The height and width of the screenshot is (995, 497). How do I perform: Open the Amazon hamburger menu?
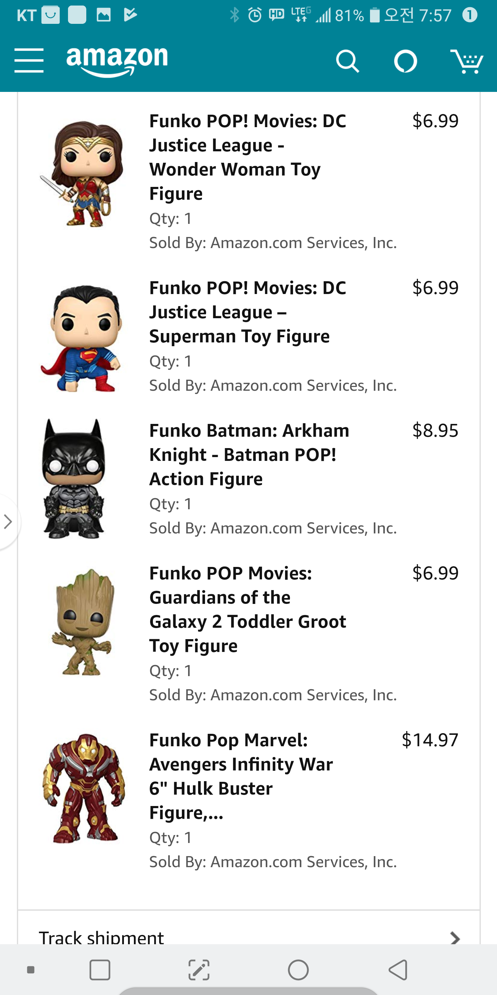click(x=29, y=61)
